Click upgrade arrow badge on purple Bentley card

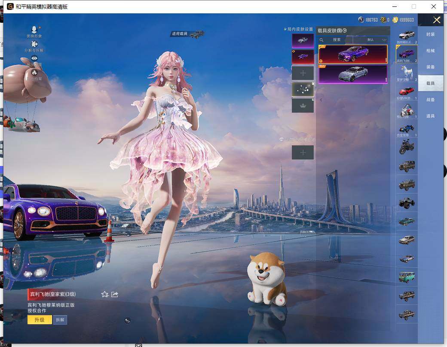(321, 61)
